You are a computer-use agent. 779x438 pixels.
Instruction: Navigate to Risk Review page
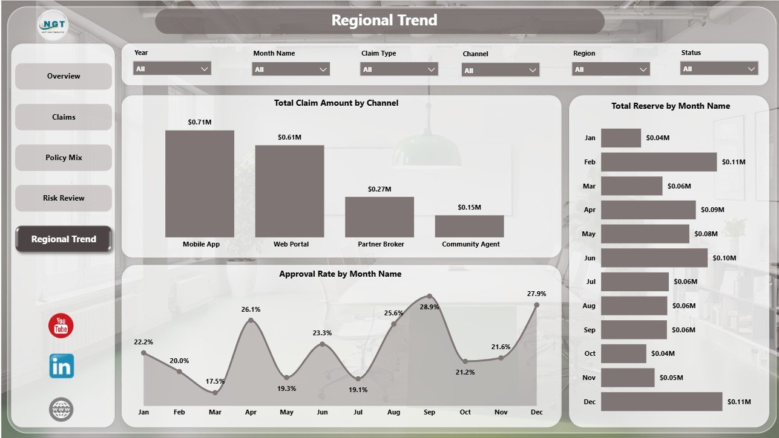[64, 198]
